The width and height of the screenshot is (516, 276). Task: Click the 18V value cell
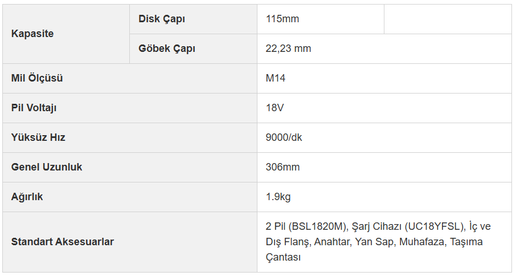coord(384,108)
